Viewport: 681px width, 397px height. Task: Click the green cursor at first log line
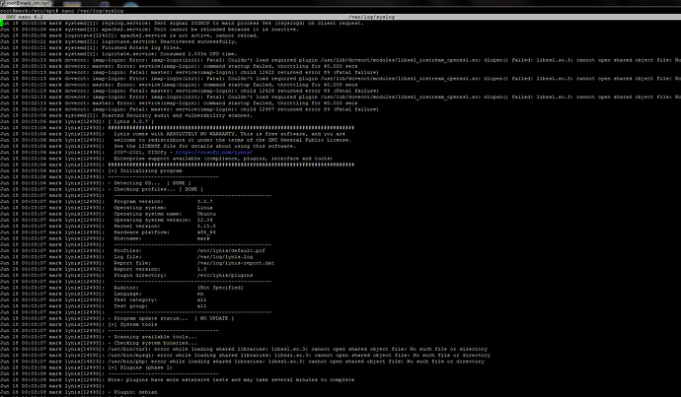point(2,23)
